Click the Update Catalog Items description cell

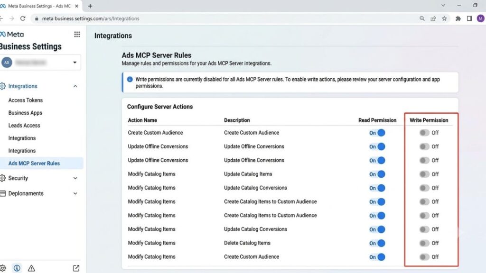pos(248,174)
